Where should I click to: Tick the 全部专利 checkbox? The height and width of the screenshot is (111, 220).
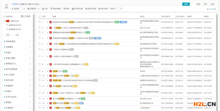(x=5, y=17)
